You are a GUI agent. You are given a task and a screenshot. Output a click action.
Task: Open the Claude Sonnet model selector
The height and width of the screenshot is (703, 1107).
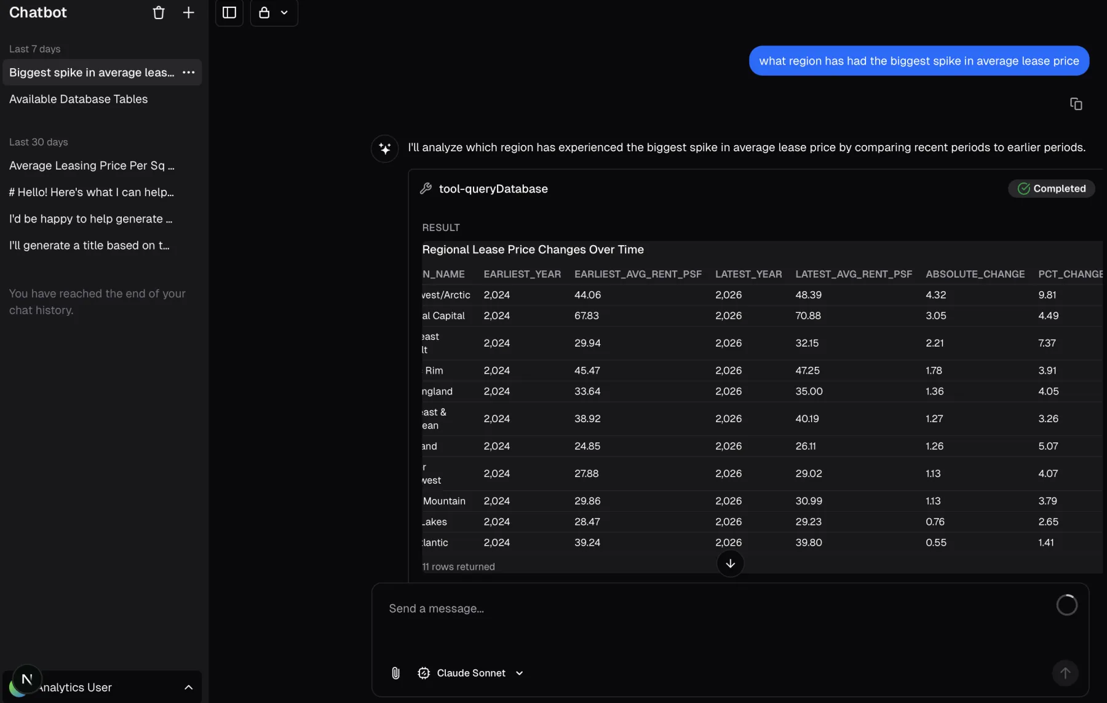[x=471, y=673]
